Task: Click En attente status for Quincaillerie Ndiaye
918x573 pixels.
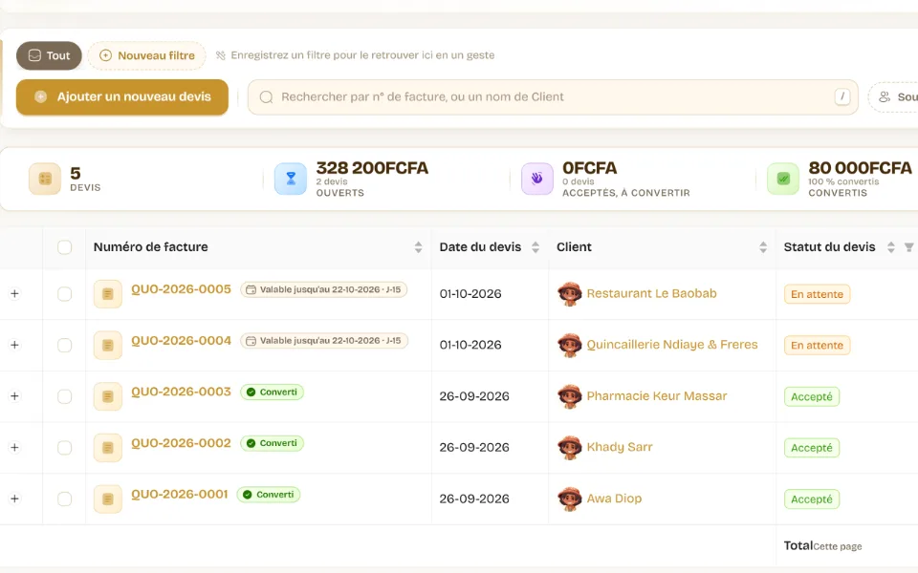Action: [x=818, y=346]
